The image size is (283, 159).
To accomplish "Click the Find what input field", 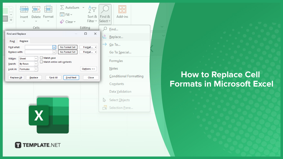I will (x=39, y=47).
